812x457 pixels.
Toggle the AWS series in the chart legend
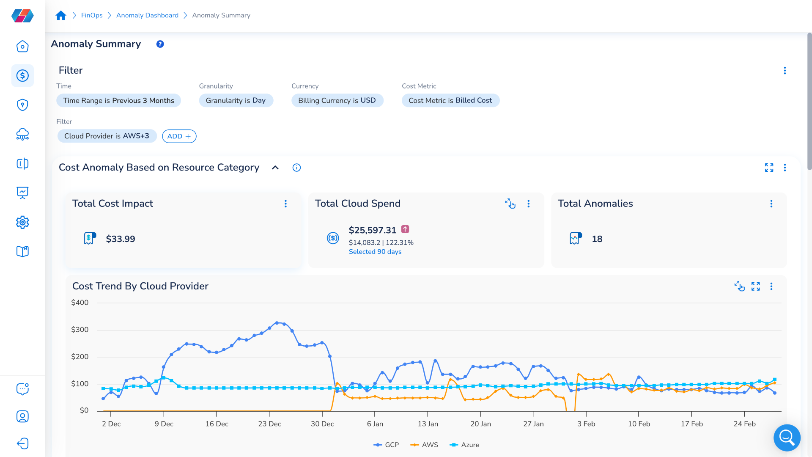[424, 445]
